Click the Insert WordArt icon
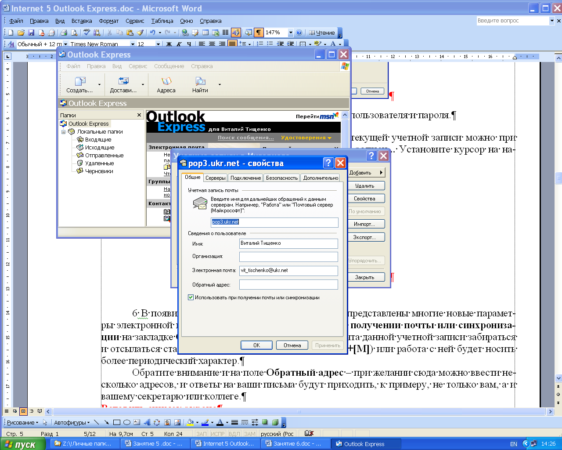 click(x=147, y=422)
